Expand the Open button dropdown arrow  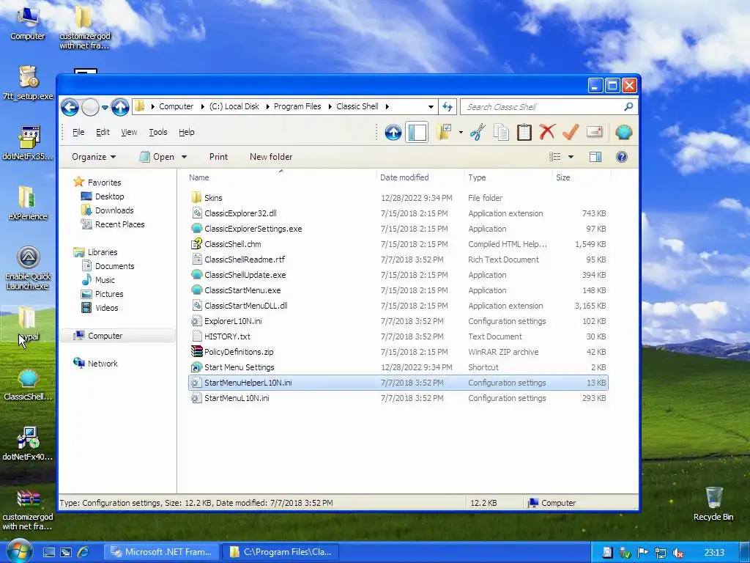click(x=184, y=157)
